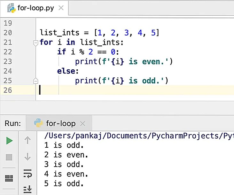
Task: Click the '1 is odd.' output line
Action: click(64, 145)
